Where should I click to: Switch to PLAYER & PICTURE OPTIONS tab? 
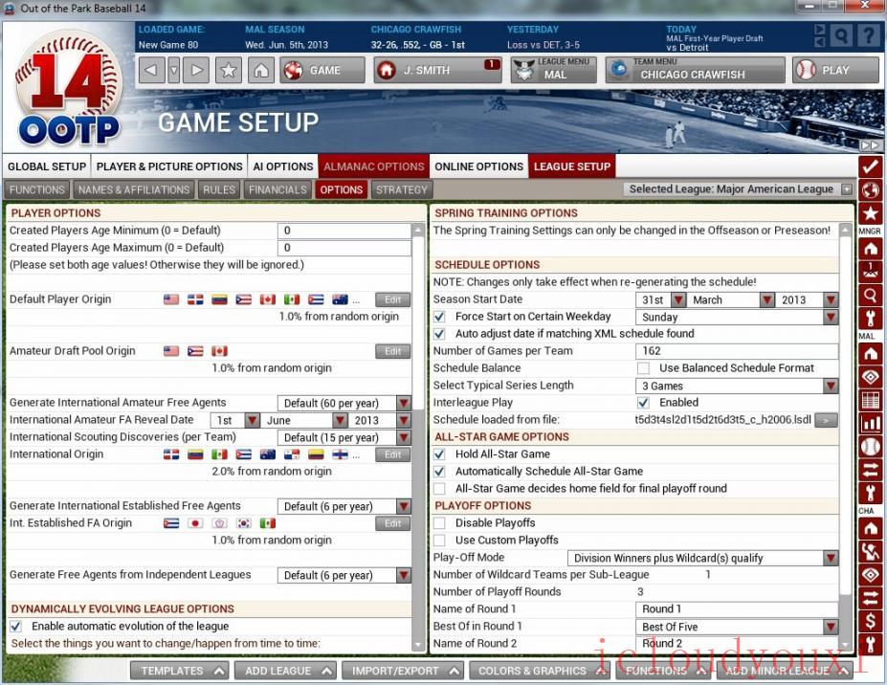coord(169,166)
